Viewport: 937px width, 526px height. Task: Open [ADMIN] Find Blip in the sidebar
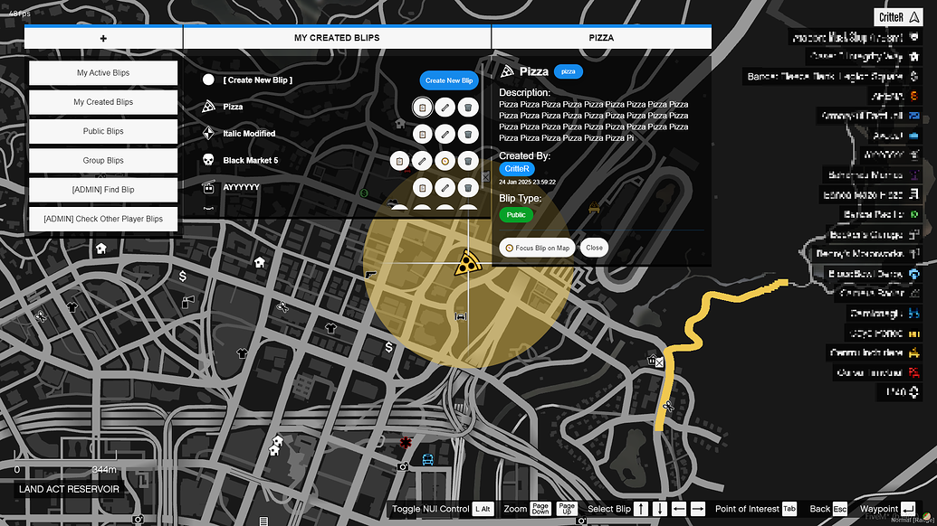(102, 190)
